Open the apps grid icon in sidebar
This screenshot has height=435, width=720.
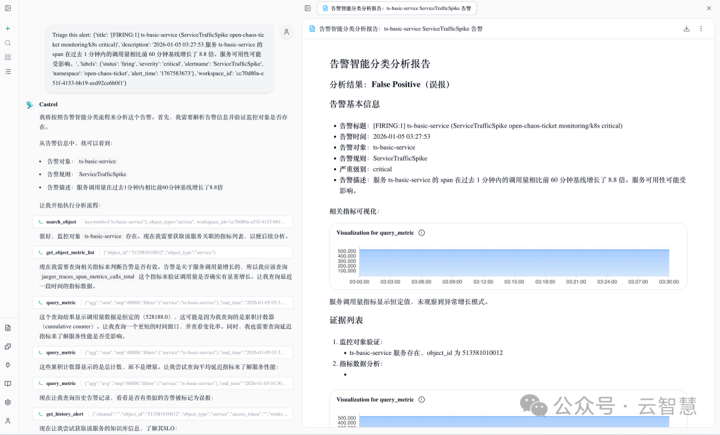point(8,57)
